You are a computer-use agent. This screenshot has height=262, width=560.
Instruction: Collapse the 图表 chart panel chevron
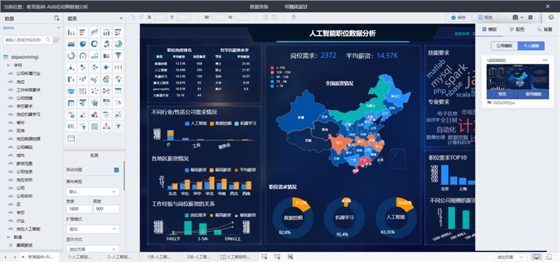coord(121,19)
